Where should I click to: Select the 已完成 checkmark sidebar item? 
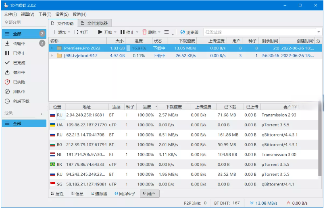(x=24, y=63)
